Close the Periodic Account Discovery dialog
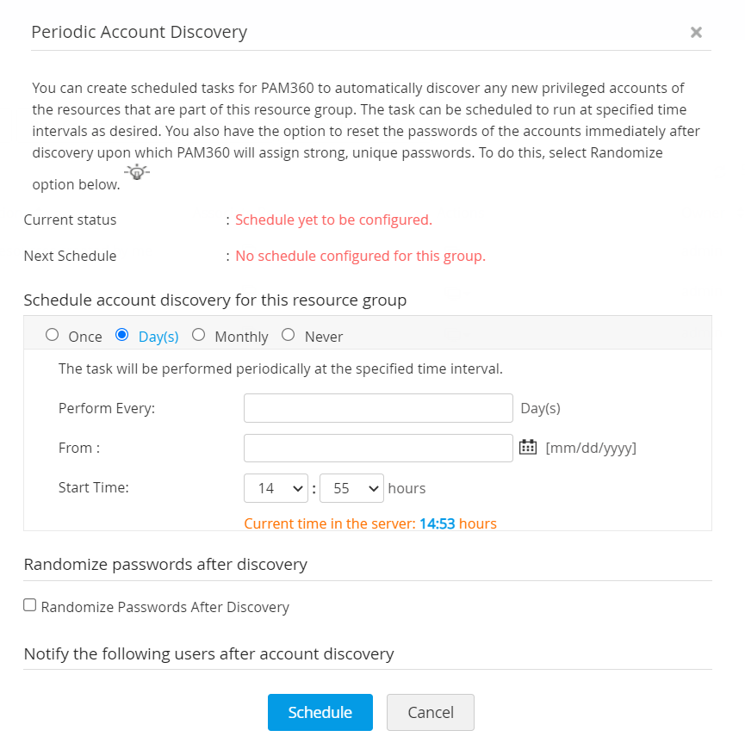Viewport: 745px width, 749px height. pos(696,33)
